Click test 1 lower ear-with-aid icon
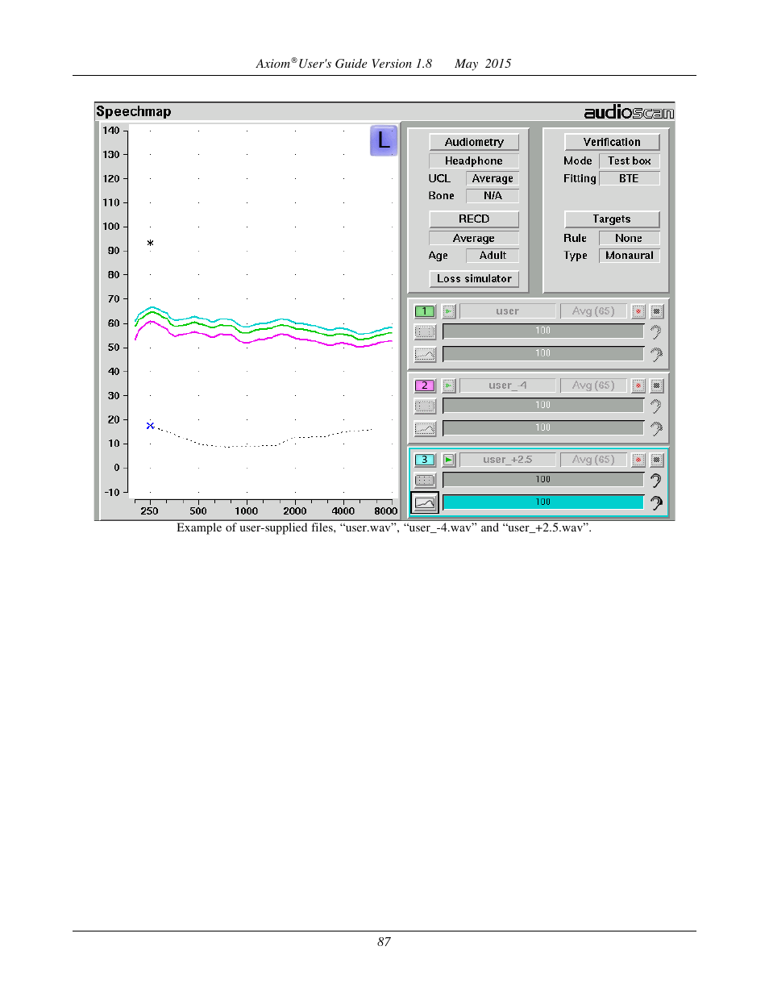 [x=656, y=354]
